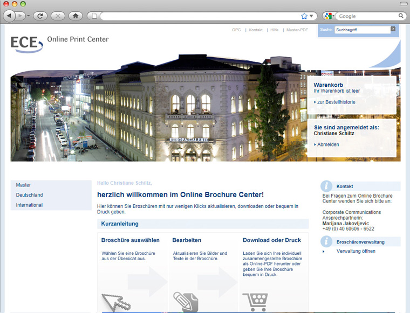Viewport: 410px width, 313px height.
Task: Click the zur Bestellhistorie link
Action: (x=336, y=102)
